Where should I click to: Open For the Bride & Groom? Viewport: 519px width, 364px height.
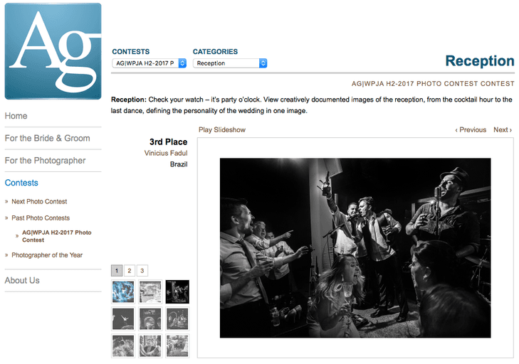[x=47, y=138]
